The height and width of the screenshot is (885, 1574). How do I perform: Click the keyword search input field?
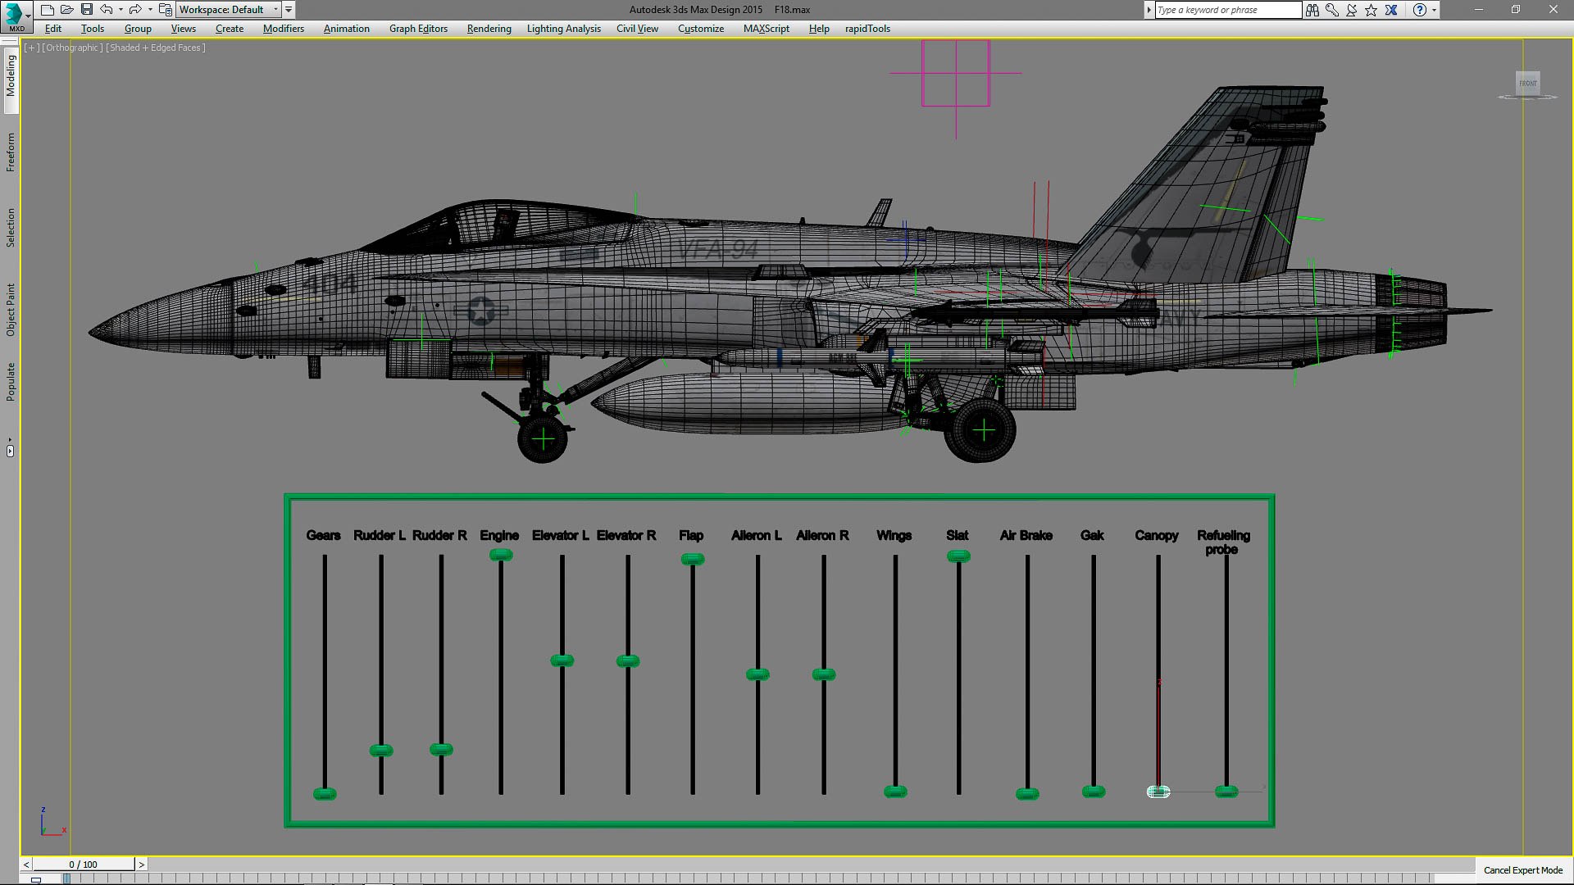click(x=1228, y=10)
